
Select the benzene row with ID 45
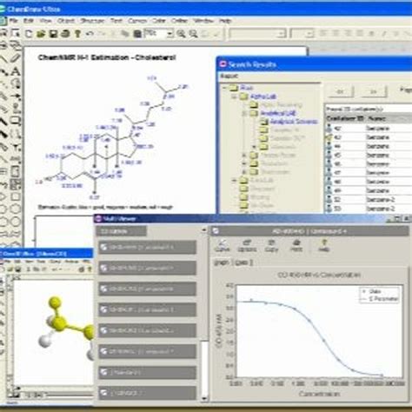coord(369,156)
